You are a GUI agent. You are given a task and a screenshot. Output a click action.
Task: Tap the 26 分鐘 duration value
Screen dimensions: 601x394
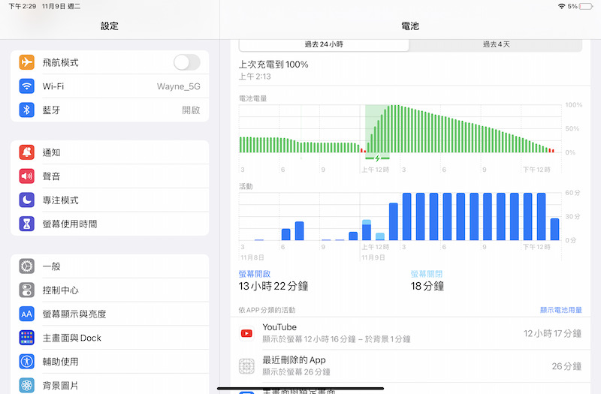coord(566,366)
